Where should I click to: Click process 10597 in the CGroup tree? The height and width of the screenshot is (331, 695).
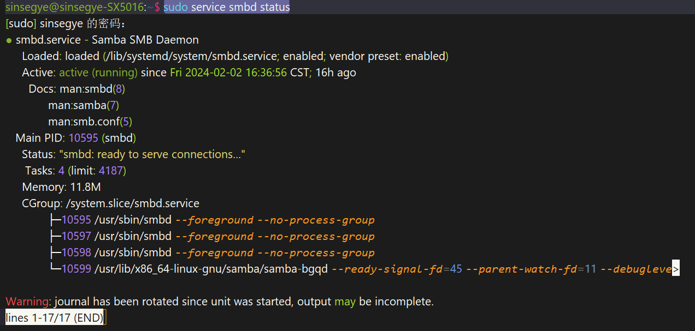[76, 236]
